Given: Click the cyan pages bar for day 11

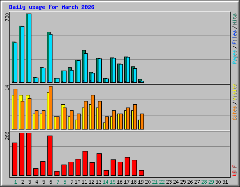Looking at the screenshot, I should point(86,68).
